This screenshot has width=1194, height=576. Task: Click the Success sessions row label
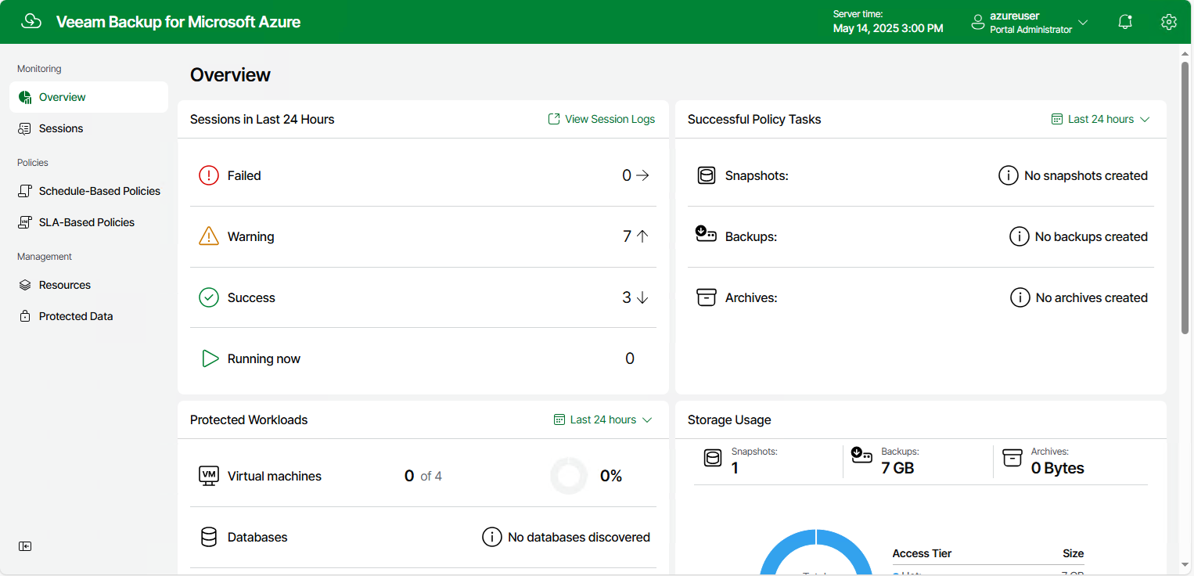(x=251, y=297)
